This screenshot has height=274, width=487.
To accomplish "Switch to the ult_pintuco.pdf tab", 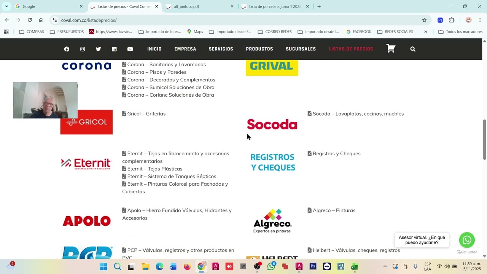I will point(200,6).
